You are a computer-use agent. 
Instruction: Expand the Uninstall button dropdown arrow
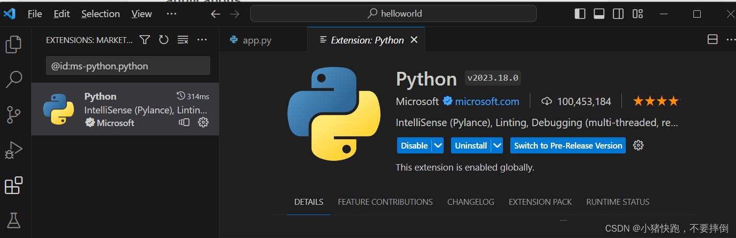497,146
